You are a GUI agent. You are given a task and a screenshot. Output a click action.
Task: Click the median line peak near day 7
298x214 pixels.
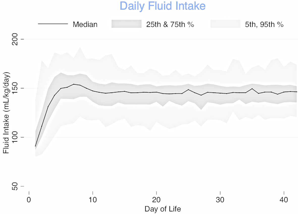pos(74,84)
